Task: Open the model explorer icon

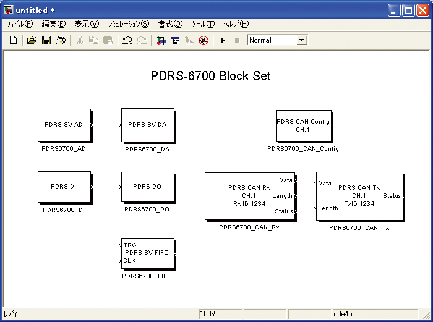Action: point(175,41)
